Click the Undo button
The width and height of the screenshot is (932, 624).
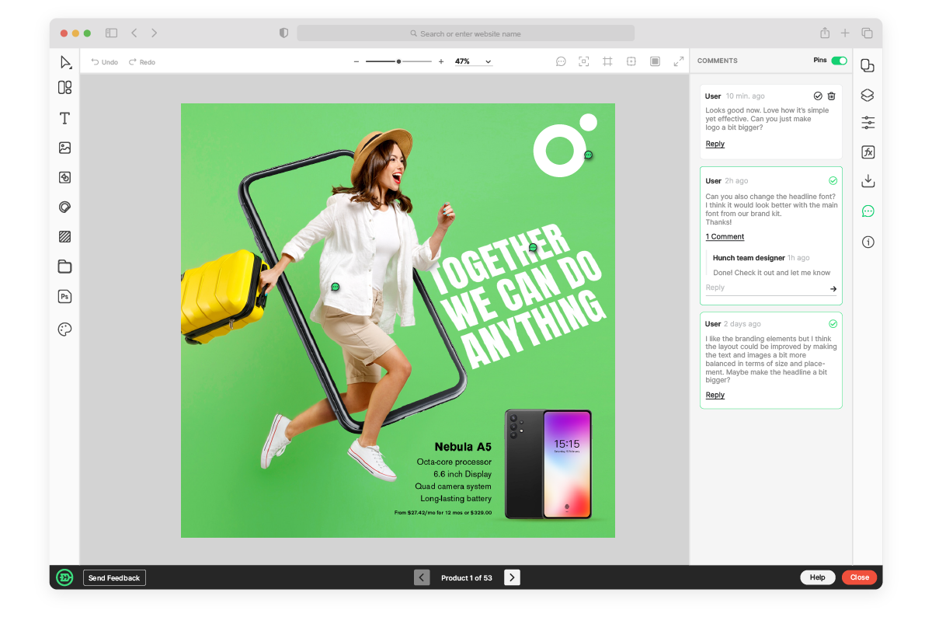click(104, 62)
